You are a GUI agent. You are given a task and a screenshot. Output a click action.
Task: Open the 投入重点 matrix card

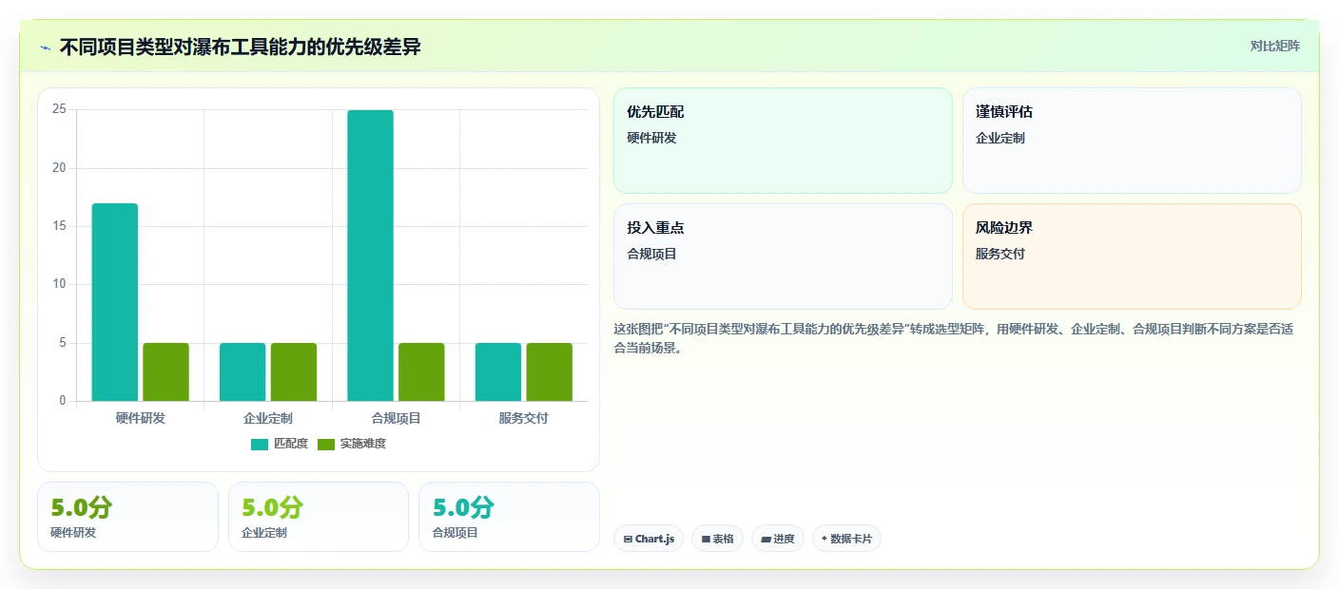(x=783, y=256)
